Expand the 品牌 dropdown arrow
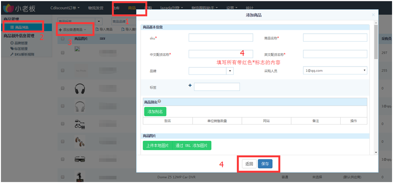 [x=230, y=71]
